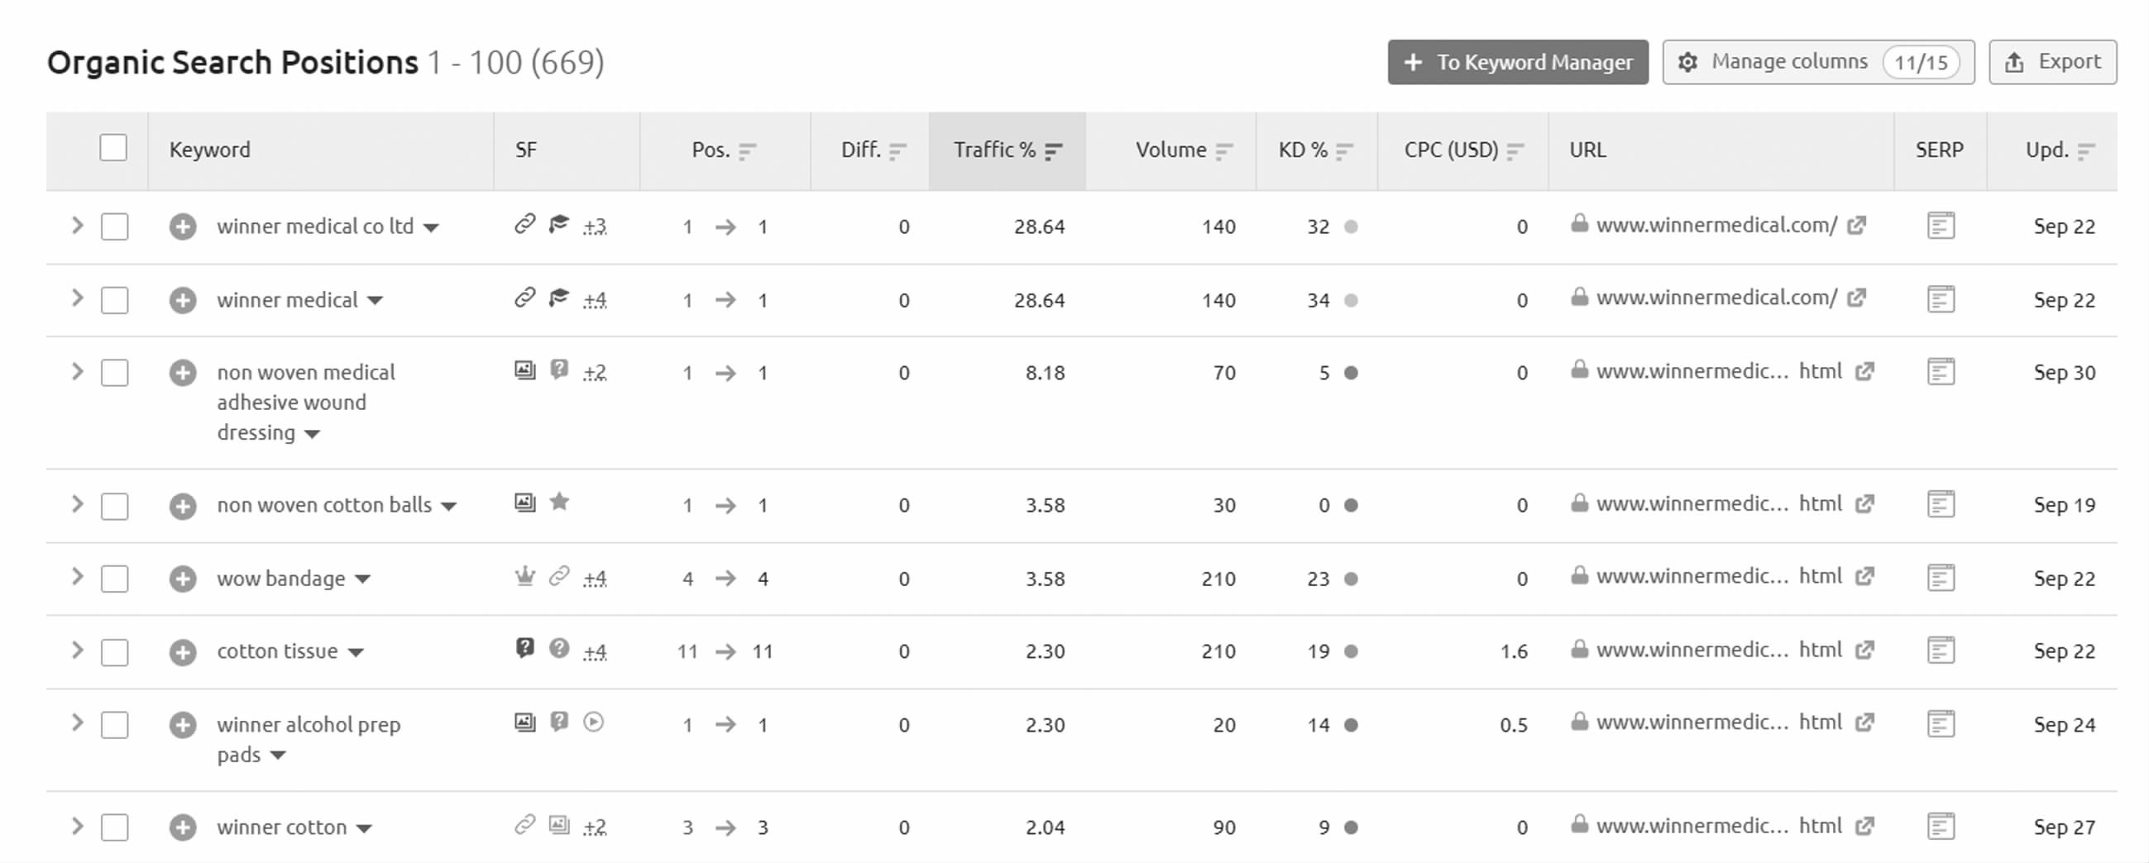Open external link for cotton tissue URL
The height and width of the screenshot is (863, 2149).
(x=1864, y=651)
